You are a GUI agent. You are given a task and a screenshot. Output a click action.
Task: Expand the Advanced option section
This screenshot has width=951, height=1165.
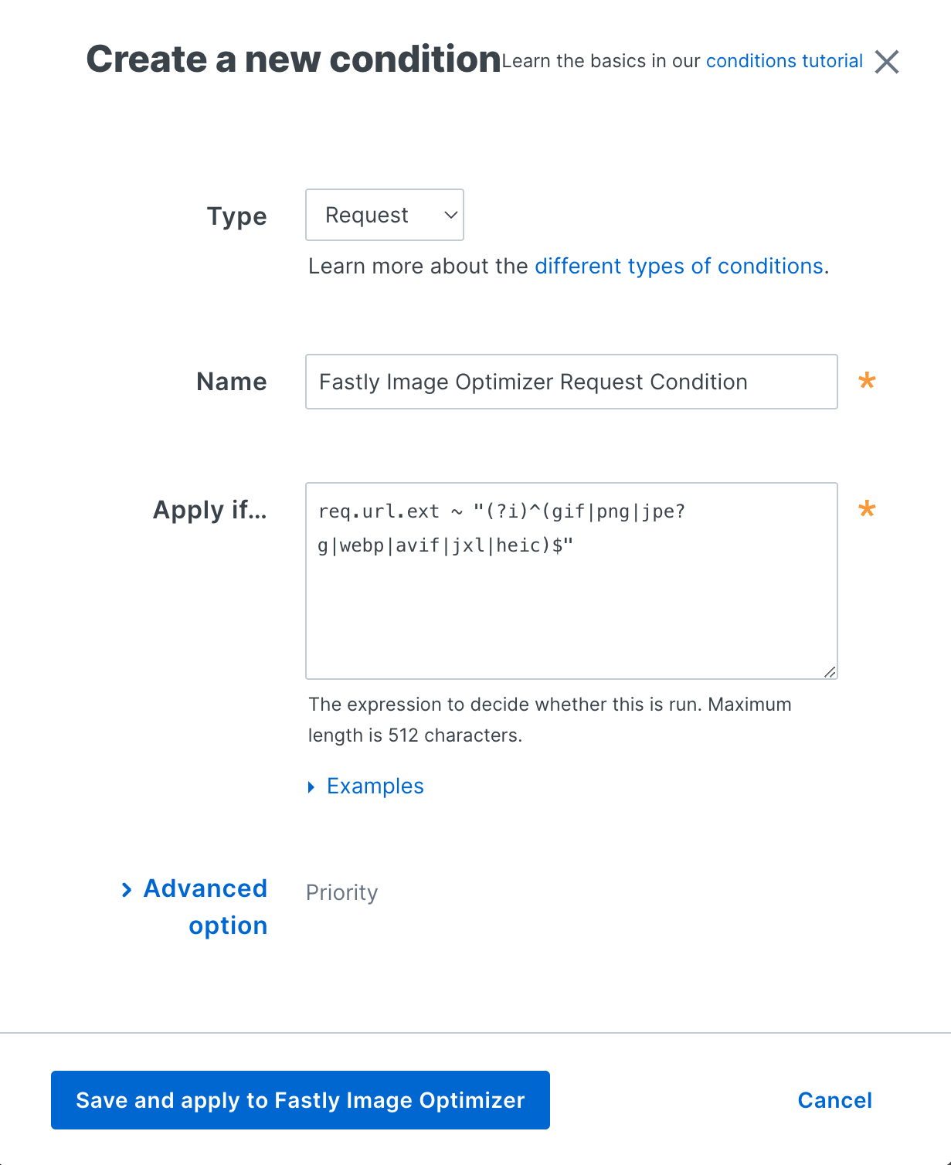click(204, 906)
